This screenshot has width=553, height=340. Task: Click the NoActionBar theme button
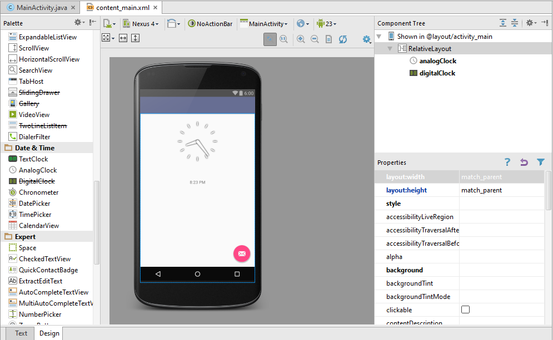click(211, 24)
